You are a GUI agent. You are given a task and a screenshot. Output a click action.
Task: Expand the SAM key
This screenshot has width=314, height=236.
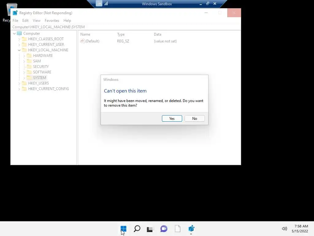(x=24, y=61)
